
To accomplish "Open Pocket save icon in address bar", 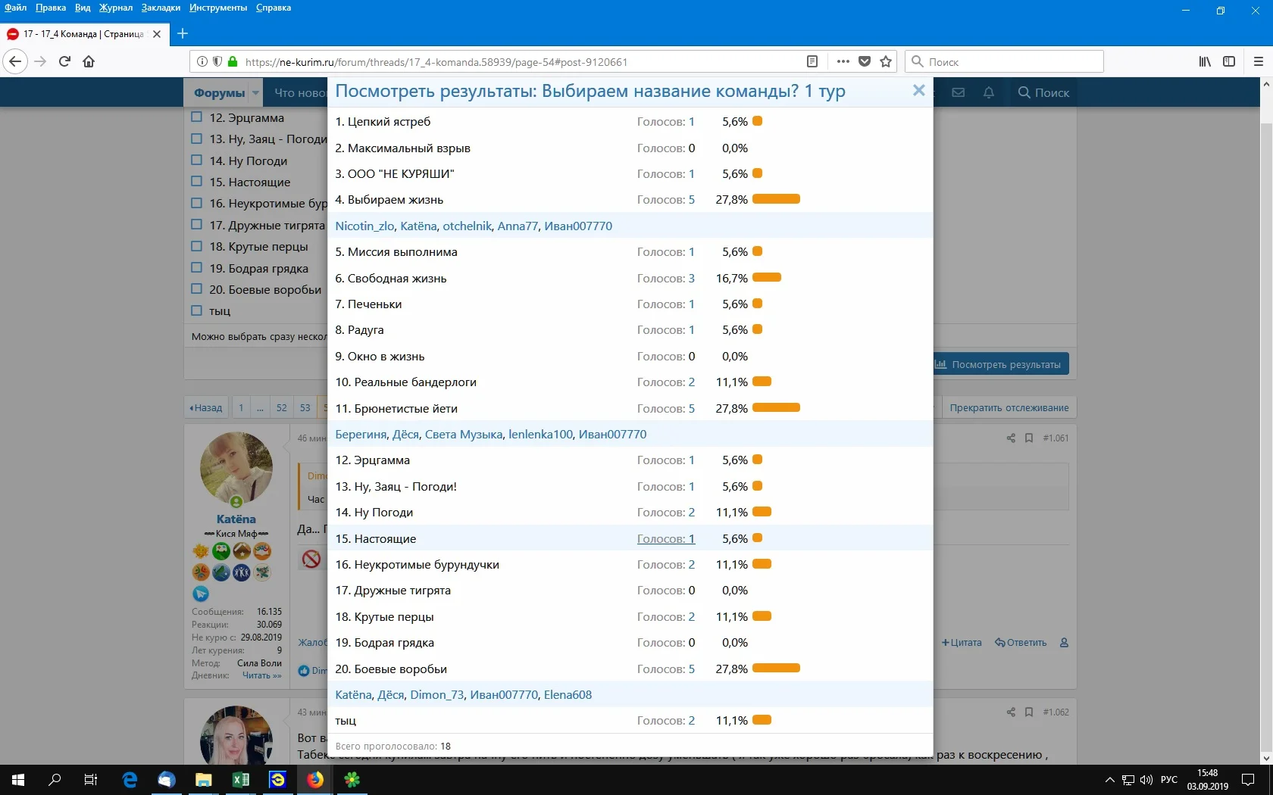I will 865,62.
